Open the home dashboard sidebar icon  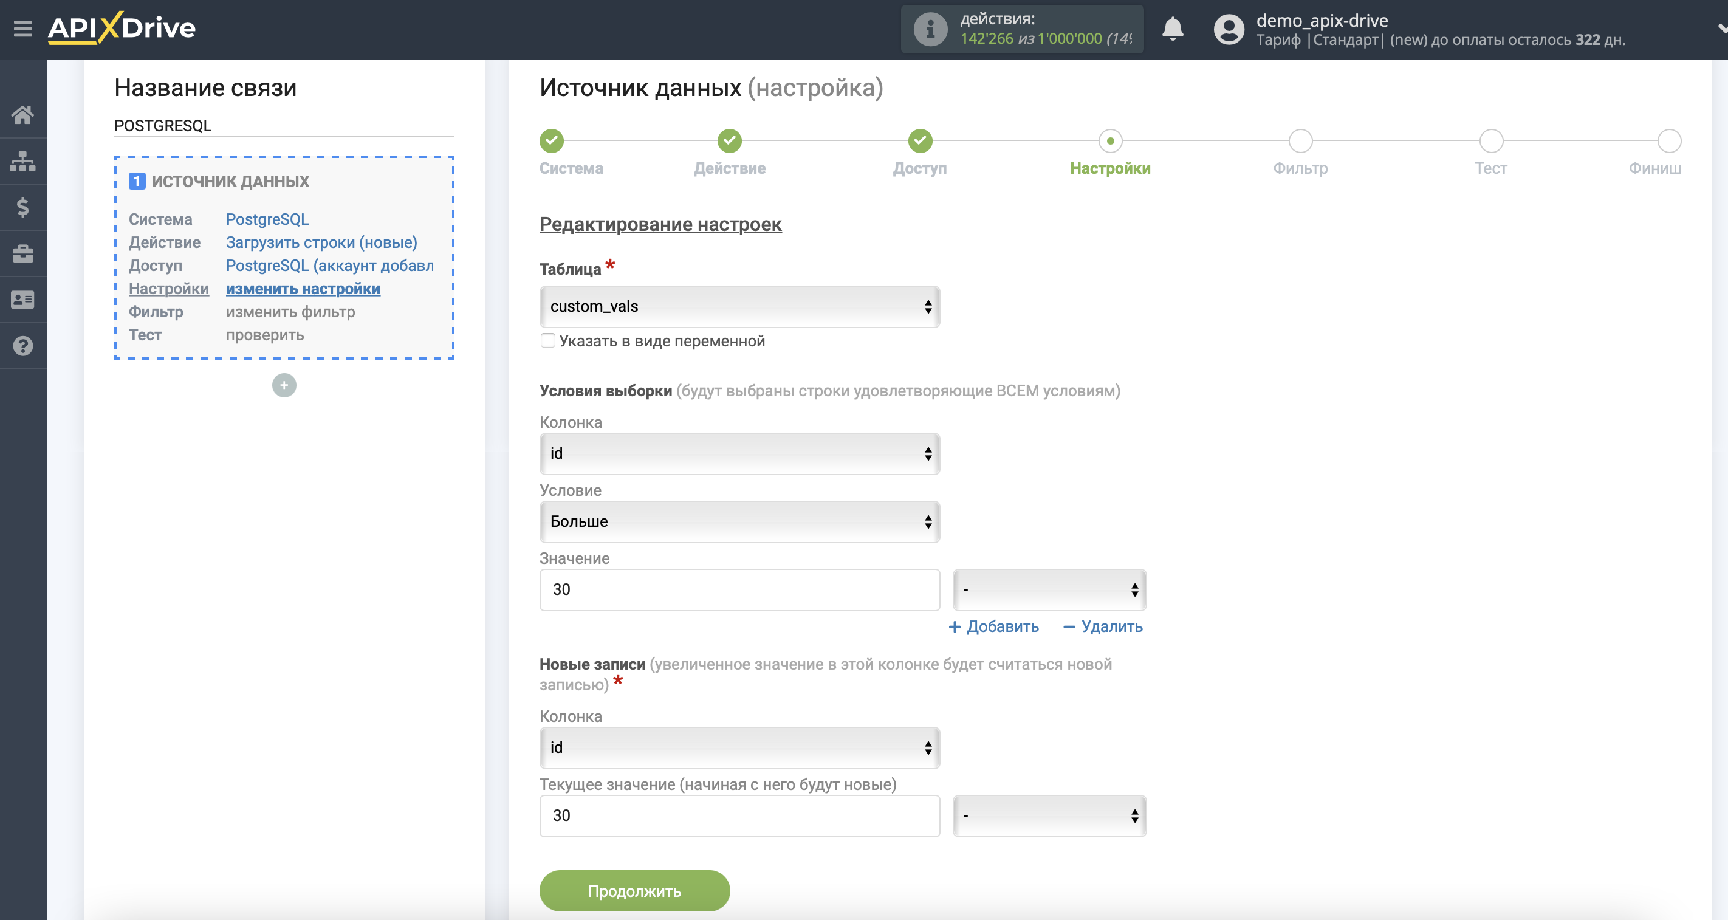23,115
